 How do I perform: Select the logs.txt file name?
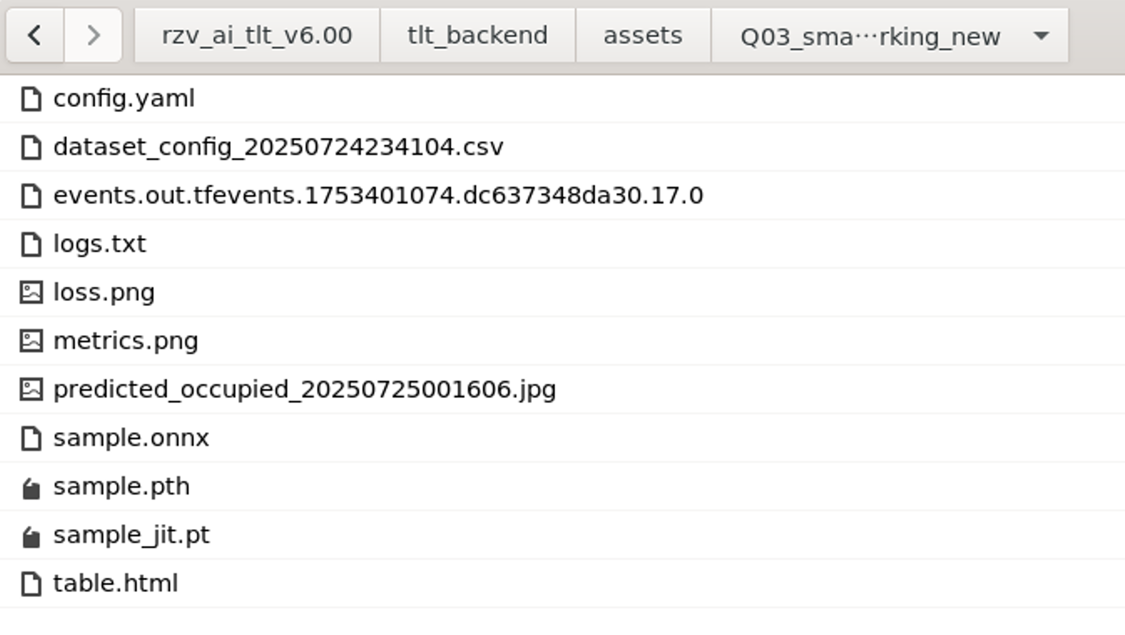click(100, 244)
